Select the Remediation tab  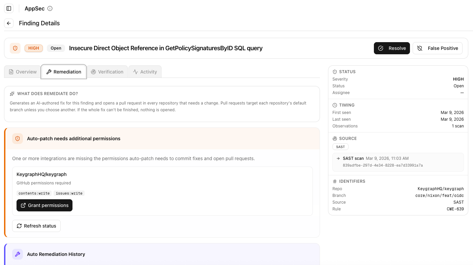64,72
